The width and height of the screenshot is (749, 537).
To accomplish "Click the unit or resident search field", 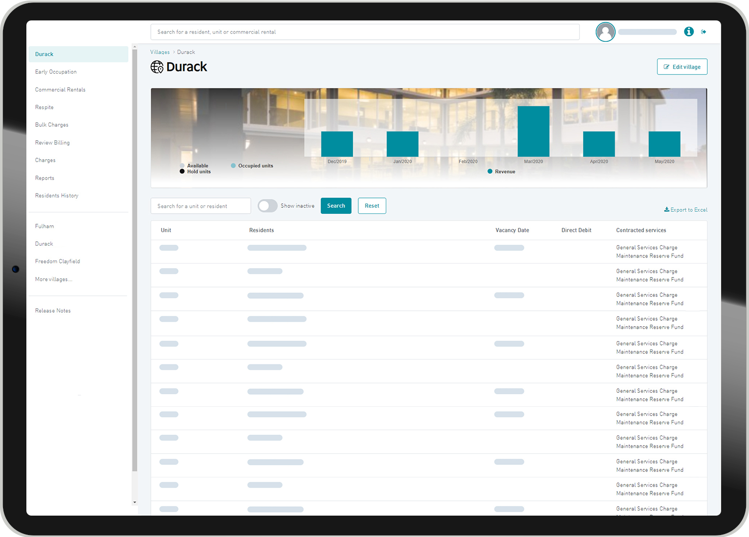I will pyautogui.click(x=201, y=206).
